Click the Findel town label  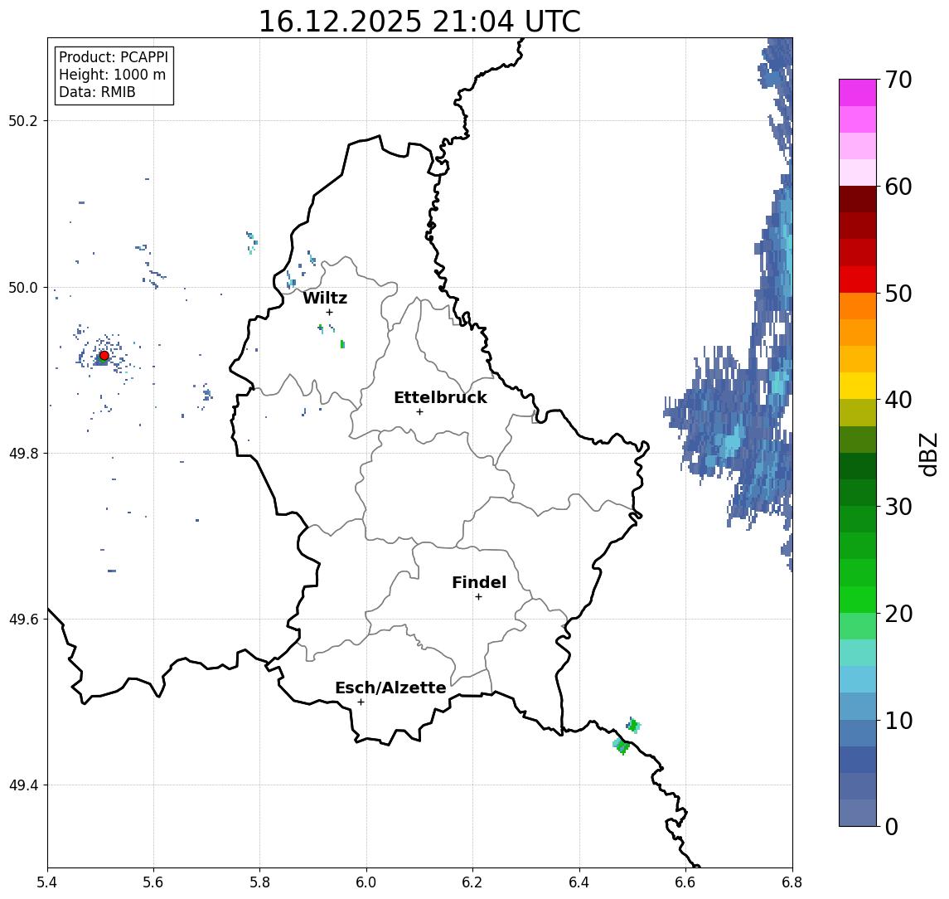tap(479, 583)
